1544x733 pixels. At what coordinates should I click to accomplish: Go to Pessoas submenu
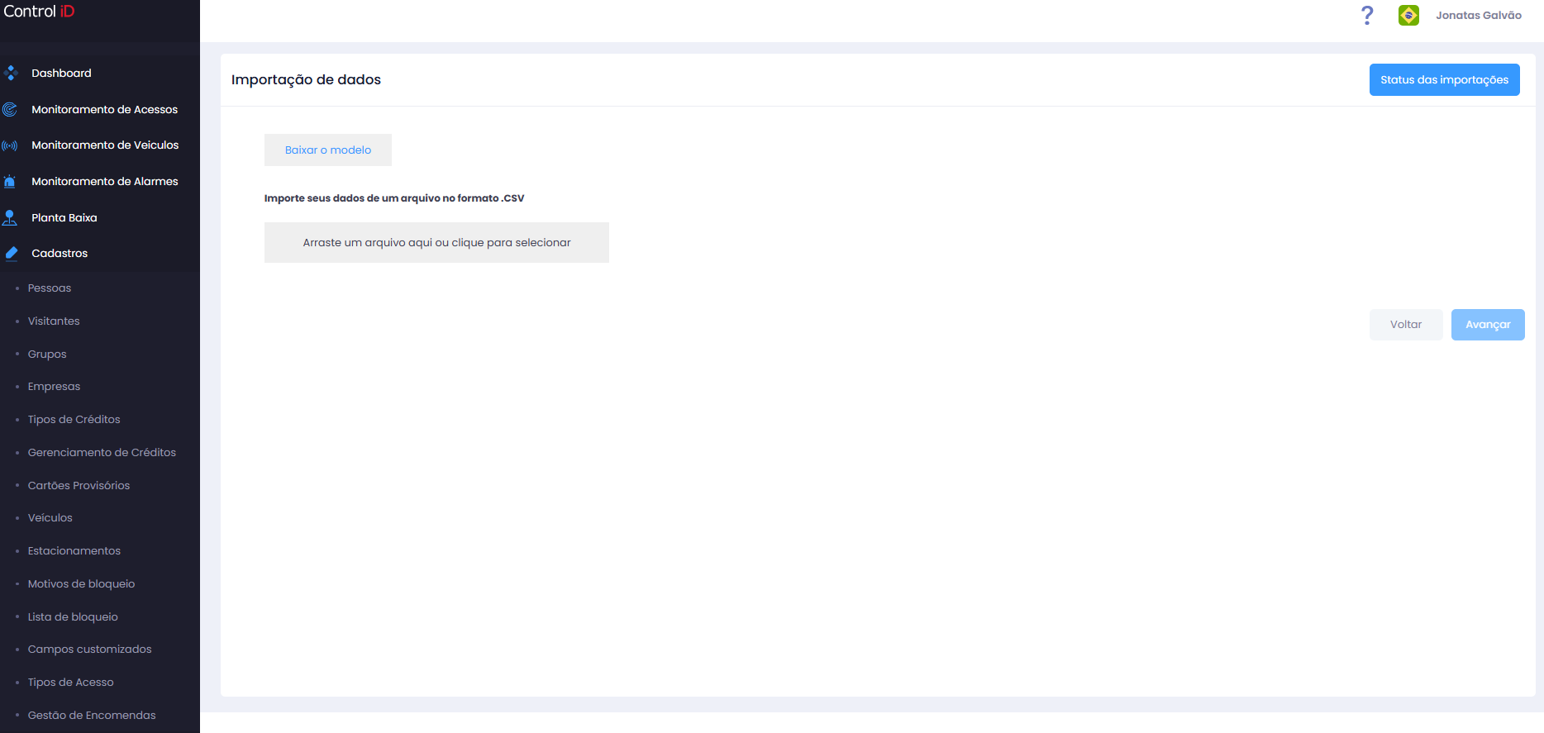50,288
